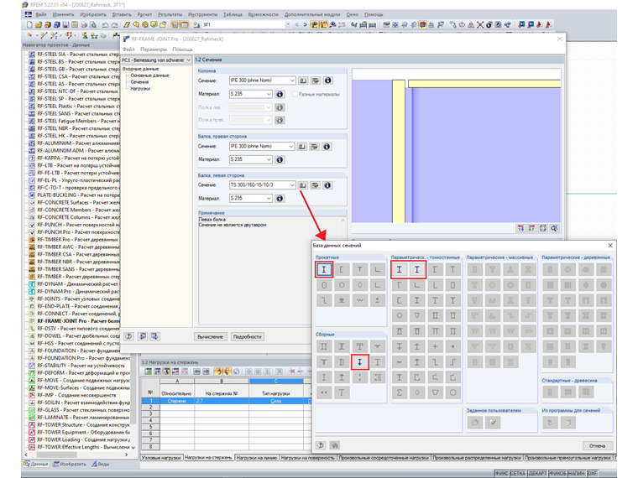
Task: Choose rolled T-section type
Action: click(359, 269)
